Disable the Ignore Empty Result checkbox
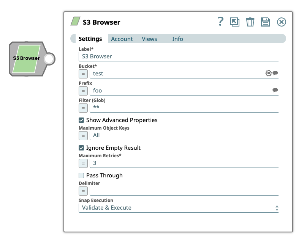This screenshot has height=235, width=296. click(x=81, y=148)
